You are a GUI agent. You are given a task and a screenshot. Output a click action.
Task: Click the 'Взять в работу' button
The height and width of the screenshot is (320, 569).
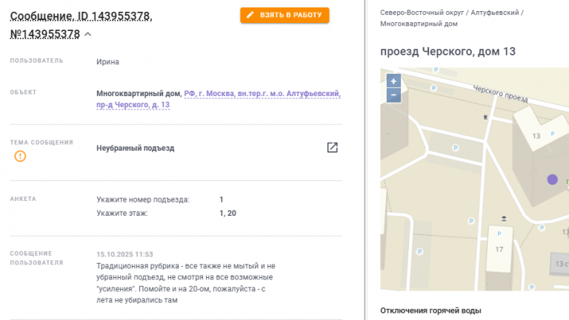click(284, 15)
